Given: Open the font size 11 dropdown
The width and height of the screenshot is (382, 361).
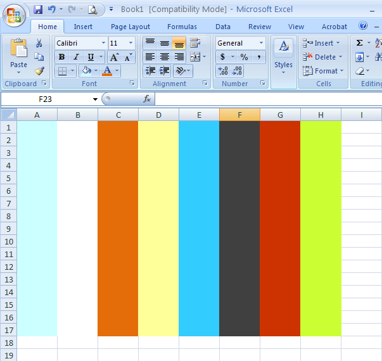Looking at the screenshot, I should (x=131, y=43).
